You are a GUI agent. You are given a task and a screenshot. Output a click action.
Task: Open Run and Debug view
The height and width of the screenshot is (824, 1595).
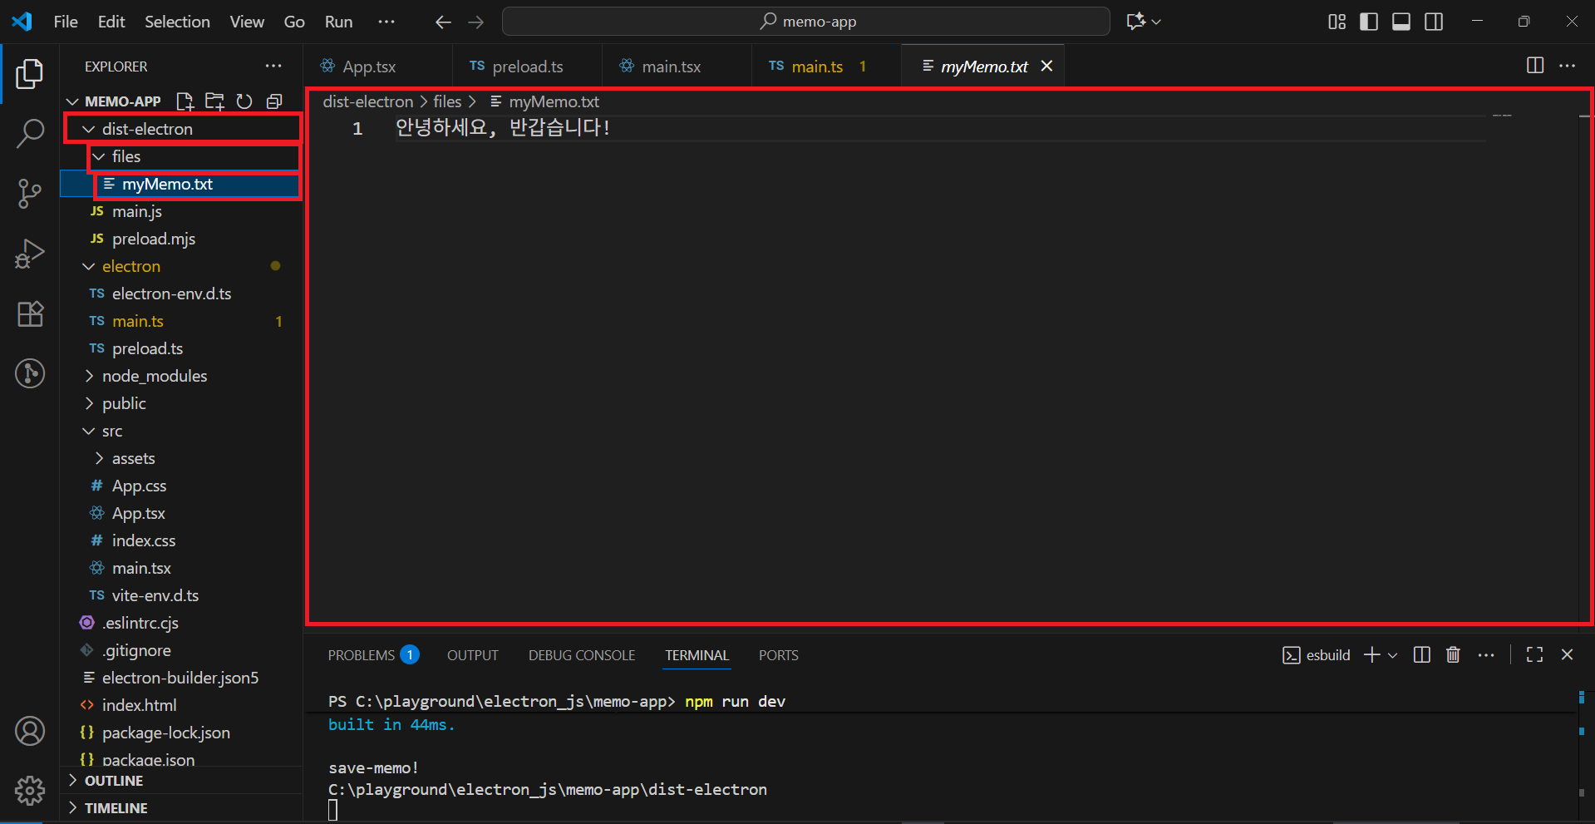[x=30, y=254]
